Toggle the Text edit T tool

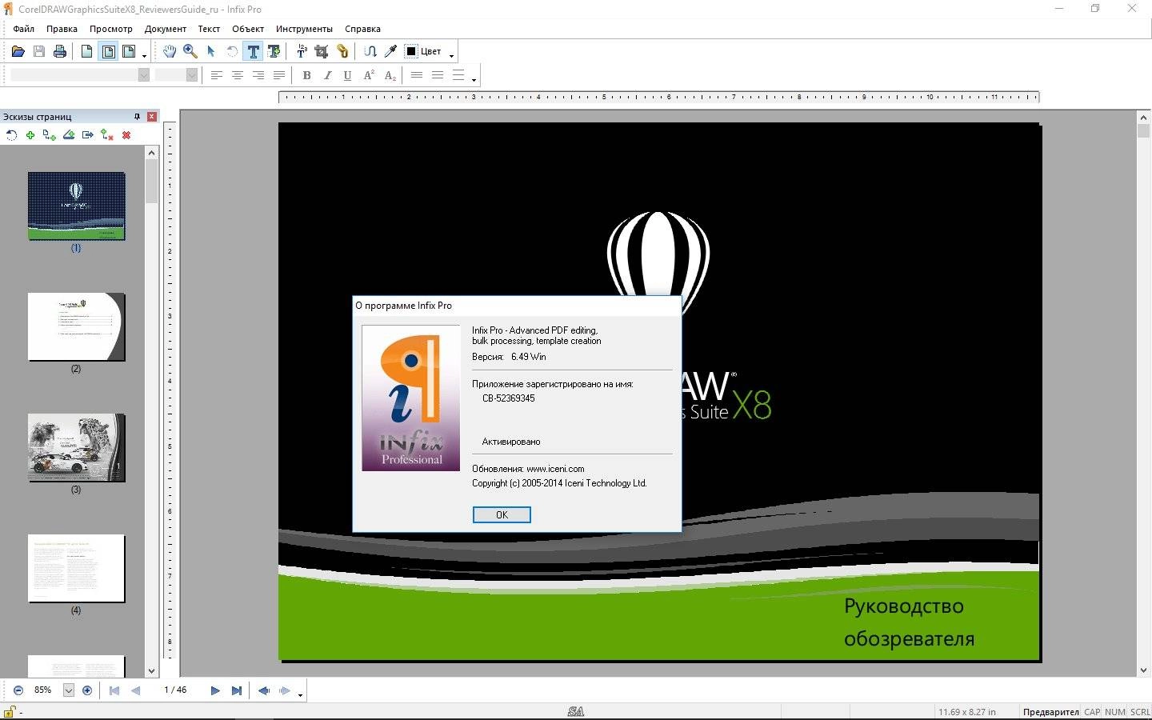(253, 51)
